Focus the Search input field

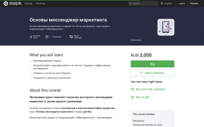pos(143,3)
